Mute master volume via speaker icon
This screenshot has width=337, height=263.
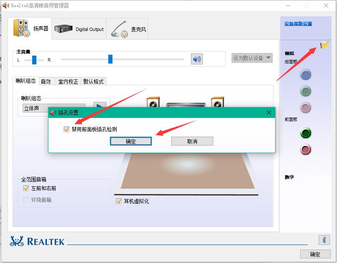(197, 59)
